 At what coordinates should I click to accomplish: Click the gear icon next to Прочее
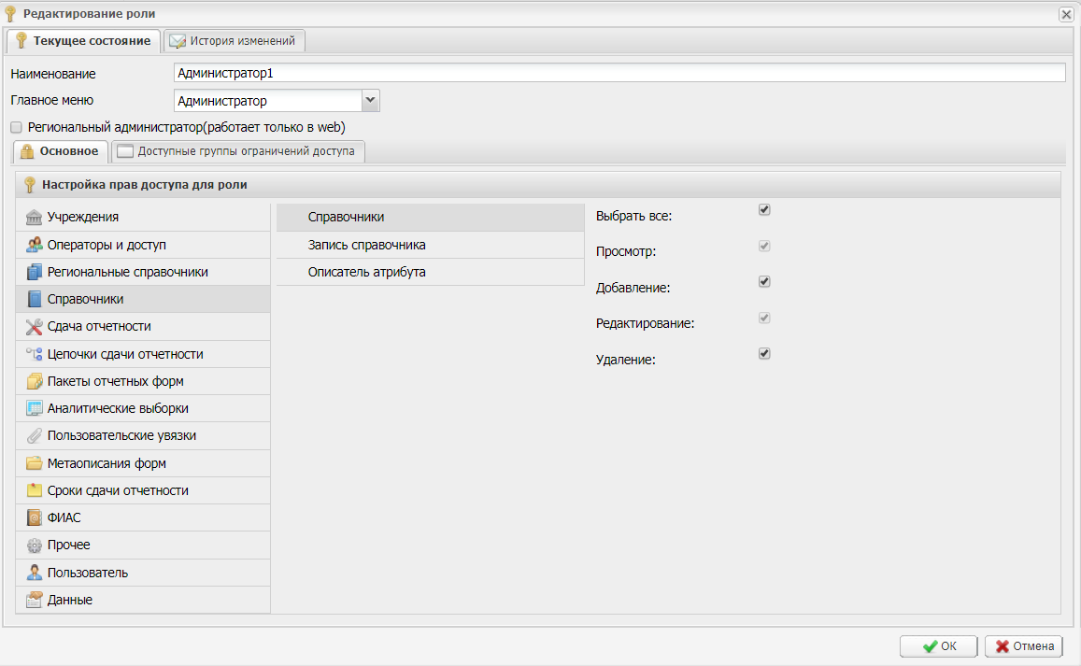pyautogui.click(x=35, y=546)
